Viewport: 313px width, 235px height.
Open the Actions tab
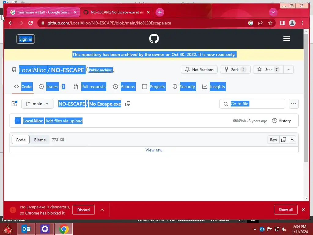click(x=124, y=87)
